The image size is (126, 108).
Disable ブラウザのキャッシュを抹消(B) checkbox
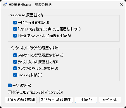(x=15, y=68)
